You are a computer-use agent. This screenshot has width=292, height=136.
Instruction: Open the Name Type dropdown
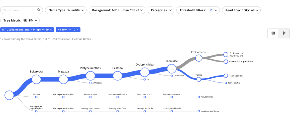66,10
